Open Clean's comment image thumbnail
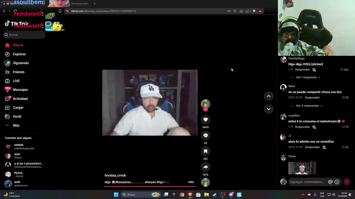 [x=302, y=168]
